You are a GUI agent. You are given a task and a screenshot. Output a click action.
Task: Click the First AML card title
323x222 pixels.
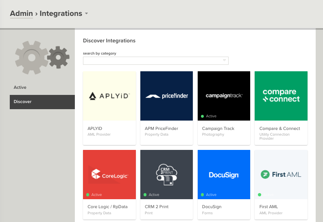pos(268,207)
